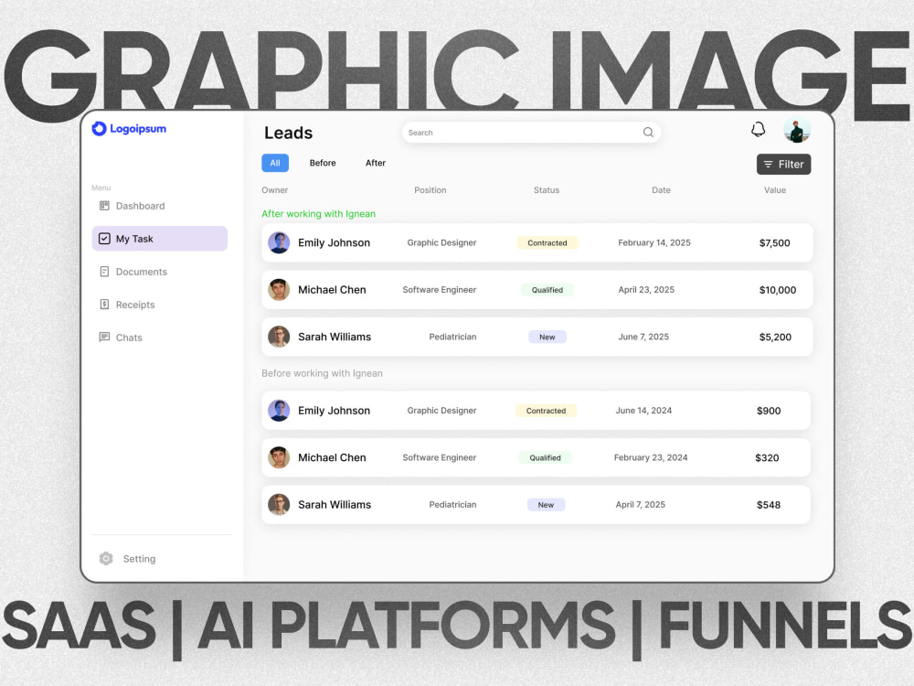Viewport: 914px width, 686px height.
Task: Click date February 14, 2025
Action: 654,242
